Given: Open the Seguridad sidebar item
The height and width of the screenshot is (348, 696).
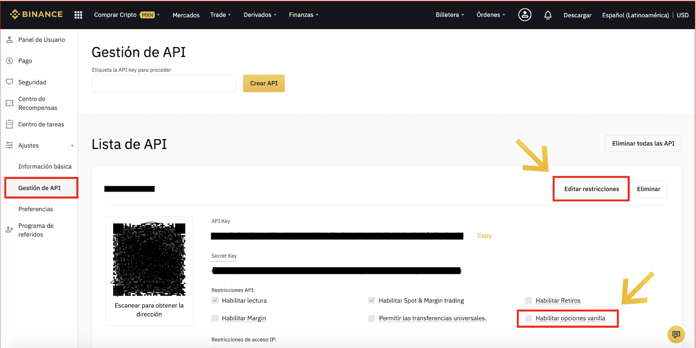Looking at the screenshot, I should click(32, 82).
